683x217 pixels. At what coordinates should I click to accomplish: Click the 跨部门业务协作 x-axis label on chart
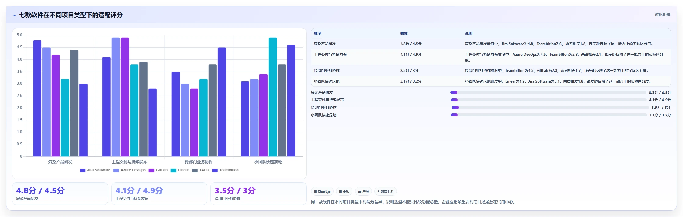pos(199,162)
